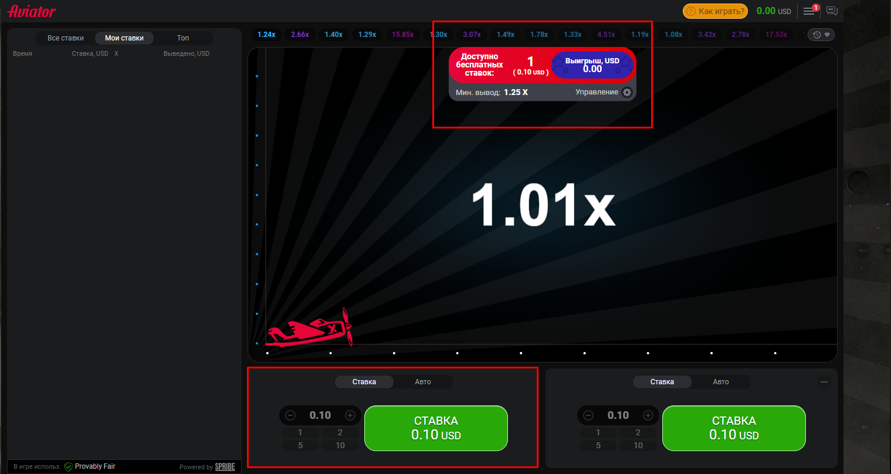Open the round multipliers history dropdown
The height and width of the screenshot is (474, 891).
pyautogui.click(x=819, y=34)
